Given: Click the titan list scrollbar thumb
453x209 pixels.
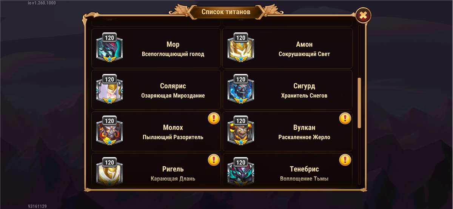Looking at the screenshot, I should [359, 103].
